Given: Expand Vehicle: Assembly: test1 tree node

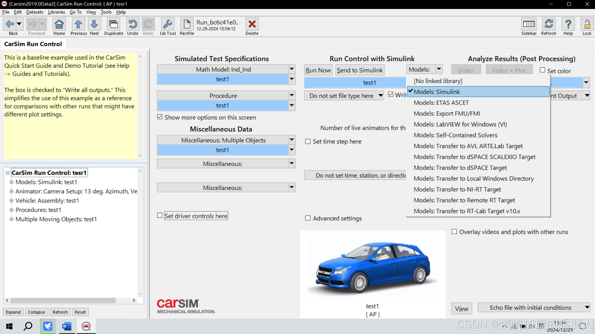Looking at the screenshot, I should tap(11, 201).
